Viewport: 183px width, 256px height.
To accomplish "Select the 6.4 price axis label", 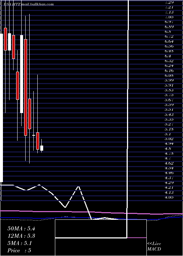I will pyautogui.click(x=168, y=56).
